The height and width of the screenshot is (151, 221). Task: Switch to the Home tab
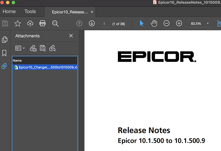coord(9,12)
